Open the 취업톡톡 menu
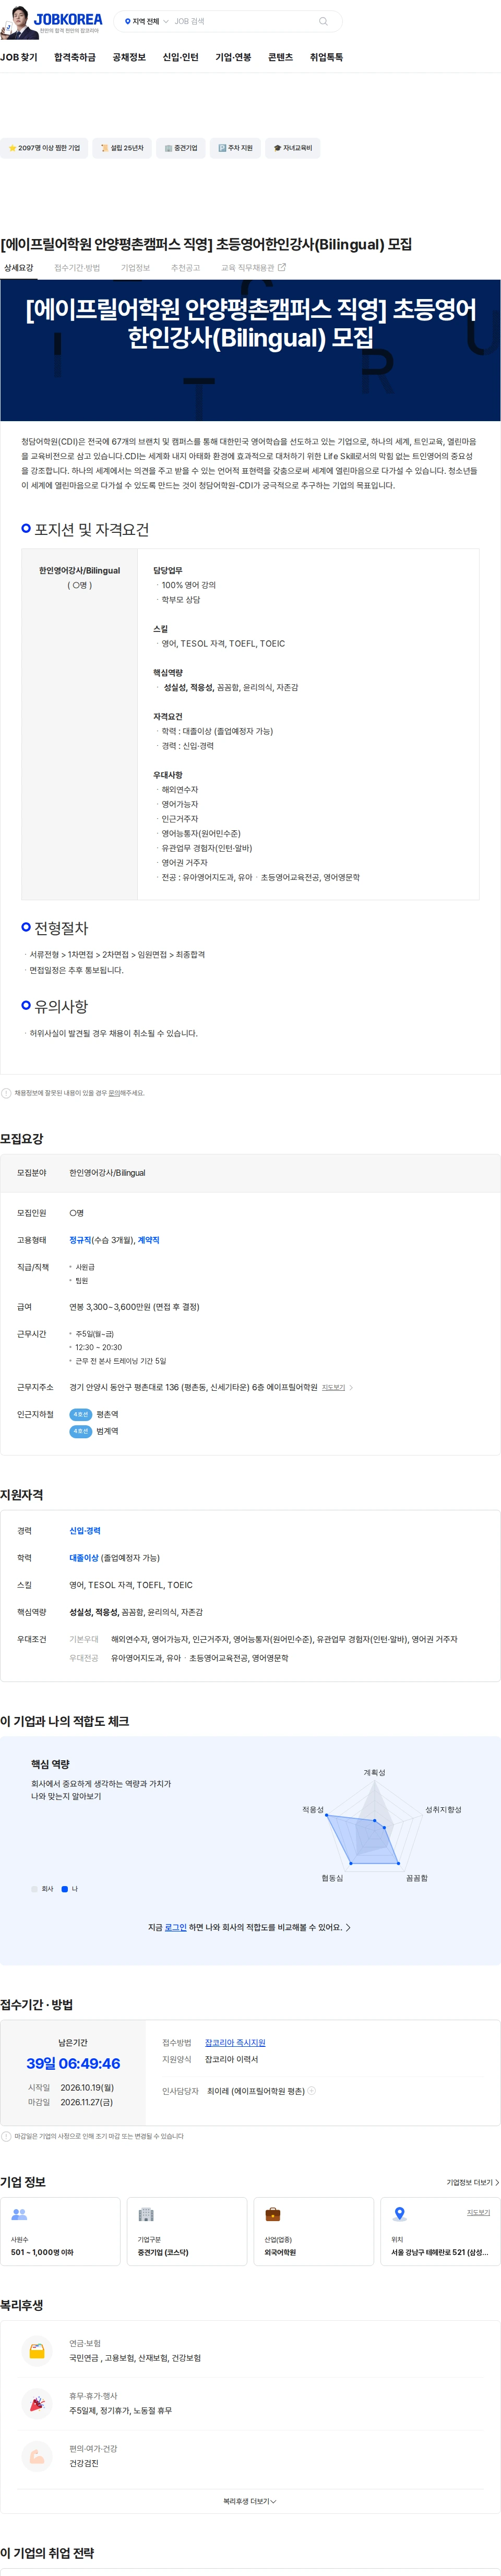The image size is (501, 2576). [x=326, y=58]
